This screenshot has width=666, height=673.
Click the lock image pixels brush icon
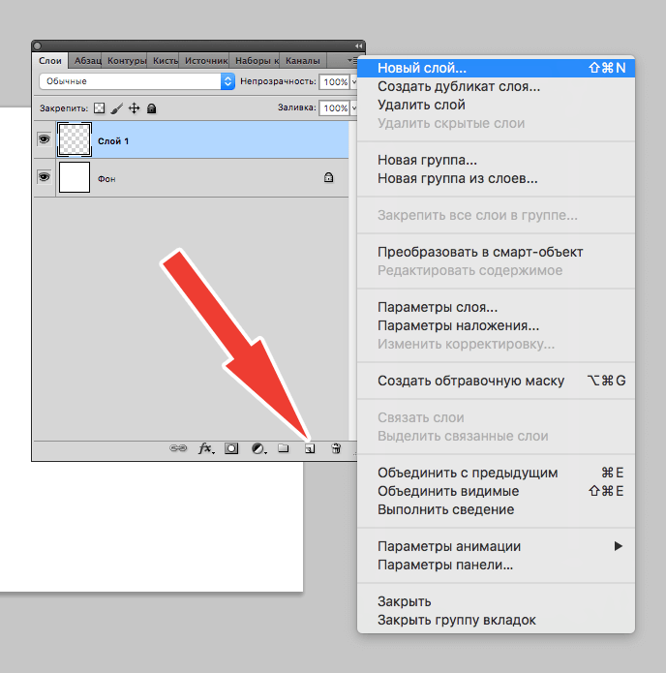(116, 108)
